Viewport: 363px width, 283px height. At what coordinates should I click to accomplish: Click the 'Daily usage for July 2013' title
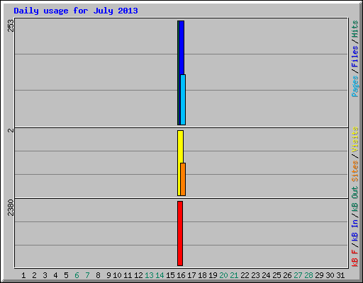coord(76,11)
